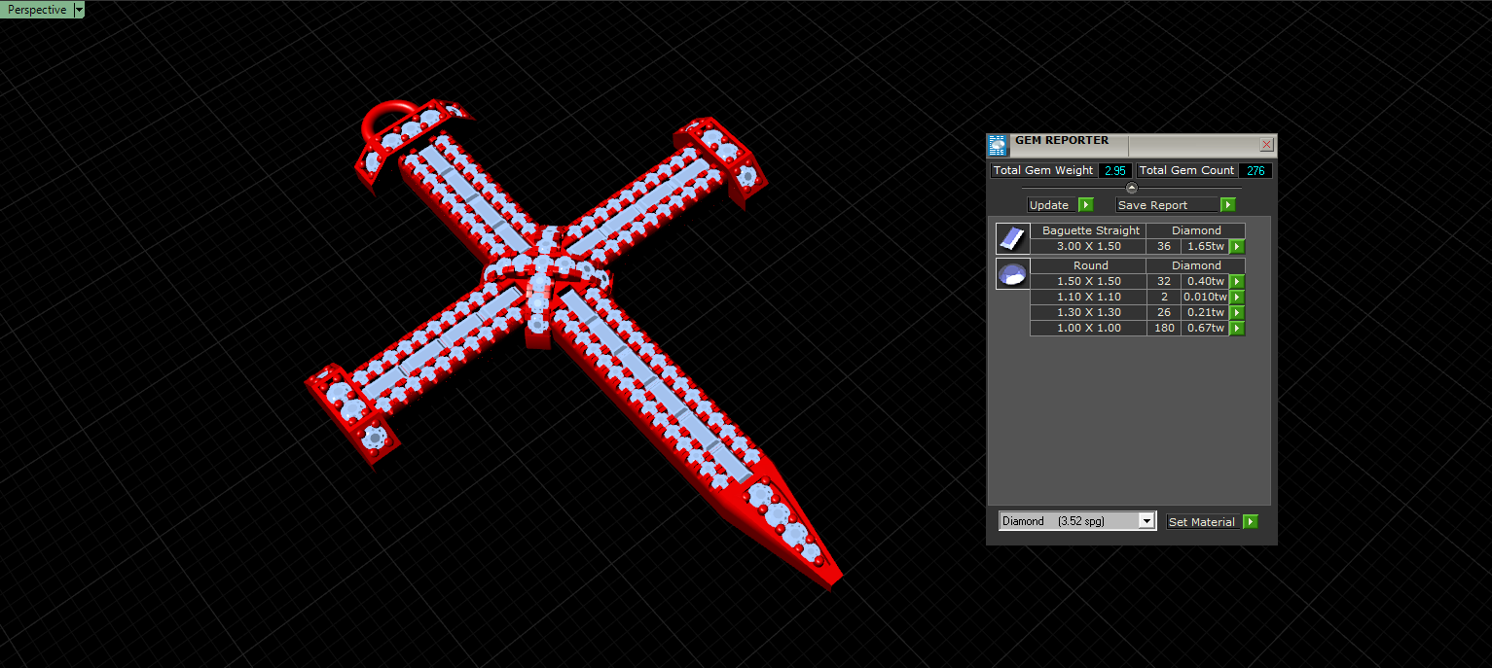Viewport: 1492px width, 668px height.
Task: Click the 0.67tw weight cell
Action: click(1205, 329)
